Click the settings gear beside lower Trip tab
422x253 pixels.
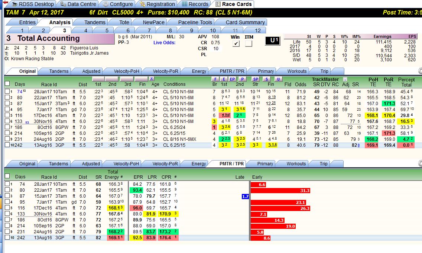(421, 163)
